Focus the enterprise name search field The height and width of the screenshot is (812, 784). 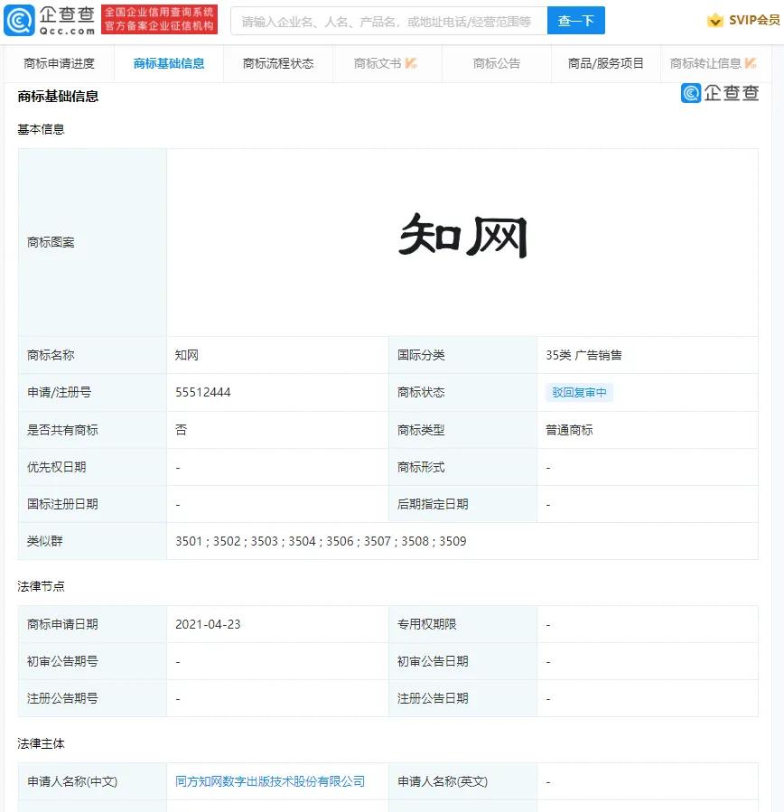click(389, 21)
